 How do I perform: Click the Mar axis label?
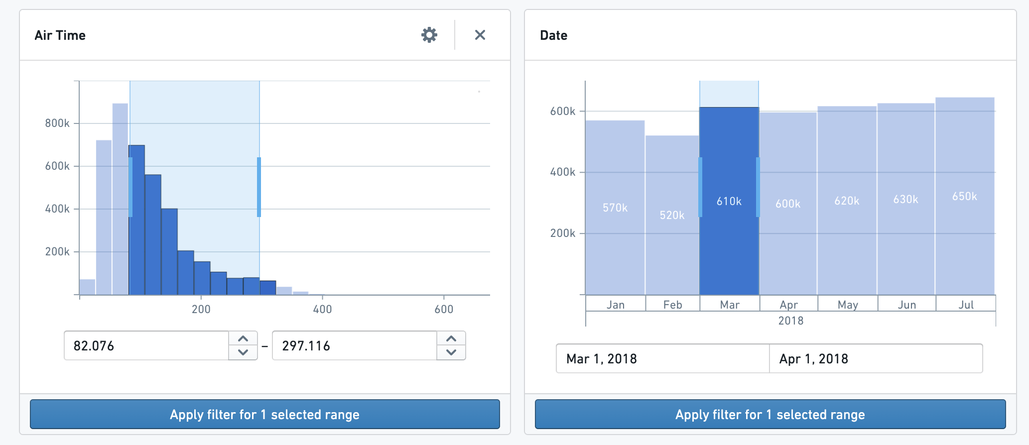[730, 305]
